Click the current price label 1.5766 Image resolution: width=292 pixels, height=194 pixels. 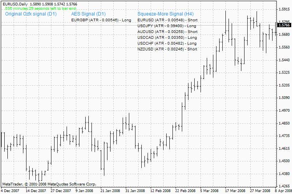284,25
